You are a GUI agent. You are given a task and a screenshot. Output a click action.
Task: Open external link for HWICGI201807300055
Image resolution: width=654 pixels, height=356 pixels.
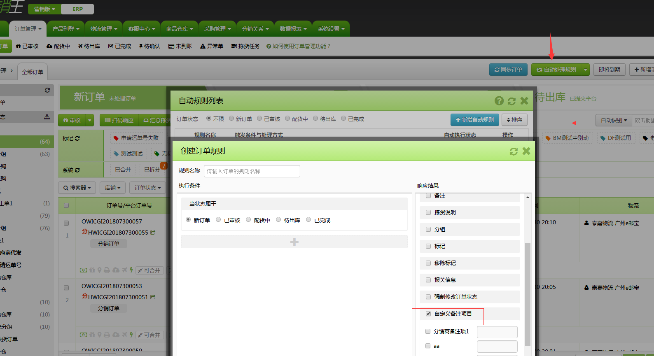(x=153, y=233)
